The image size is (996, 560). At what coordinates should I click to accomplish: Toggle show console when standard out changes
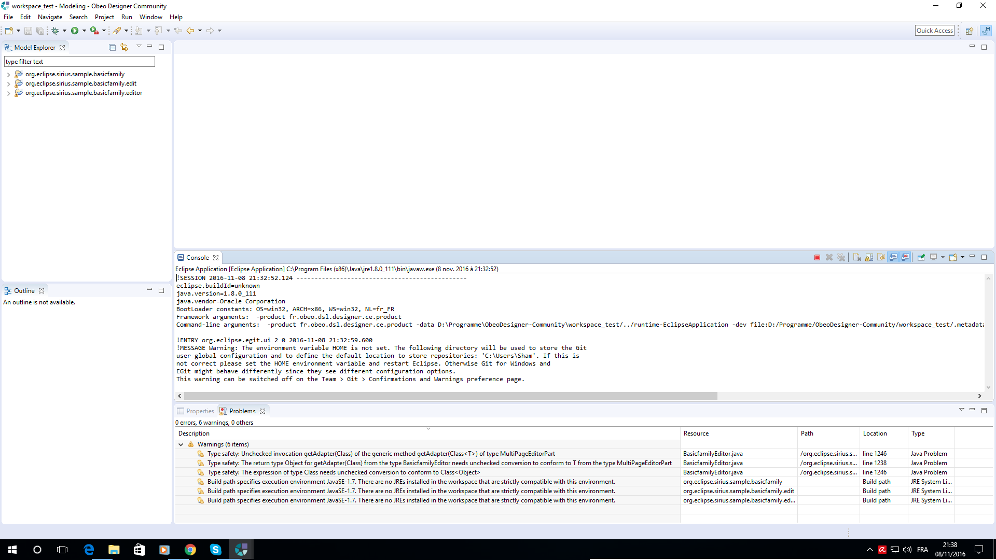coord(893,257)
